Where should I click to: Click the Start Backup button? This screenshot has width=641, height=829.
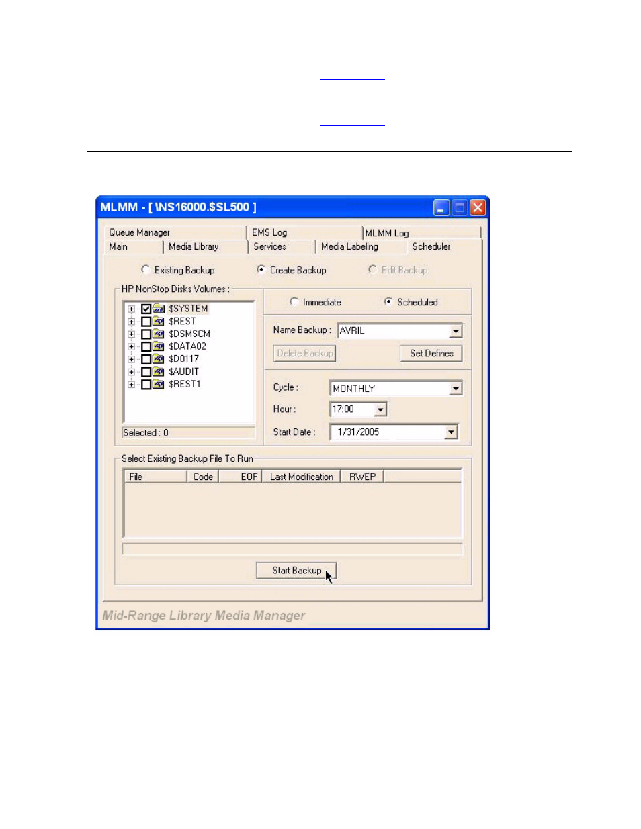(x=296, y=570)
